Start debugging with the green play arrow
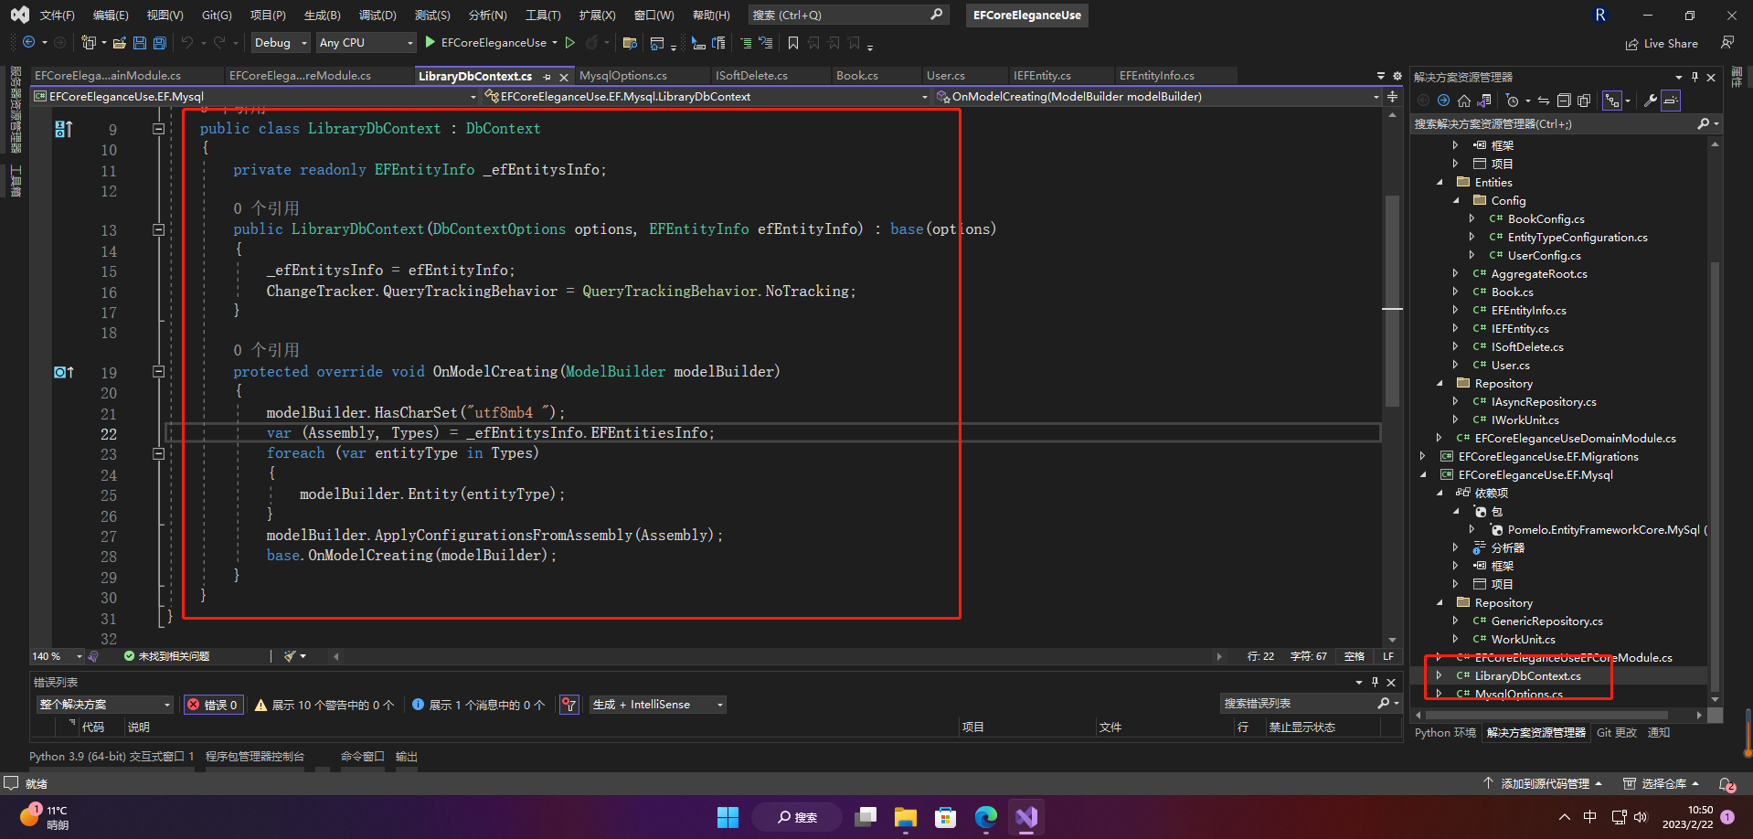1753x839 pixels. click(x=430, y=43)
